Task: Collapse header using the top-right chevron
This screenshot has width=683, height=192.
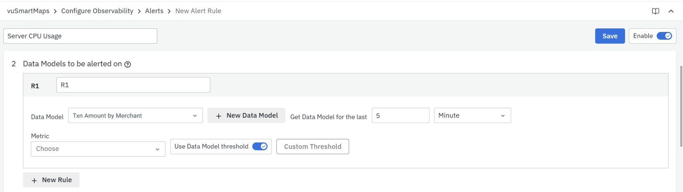Action: pyautogui.click(x=671, y=11)
